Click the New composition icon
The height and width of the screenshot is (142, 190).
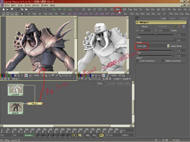tap(3, 9)
